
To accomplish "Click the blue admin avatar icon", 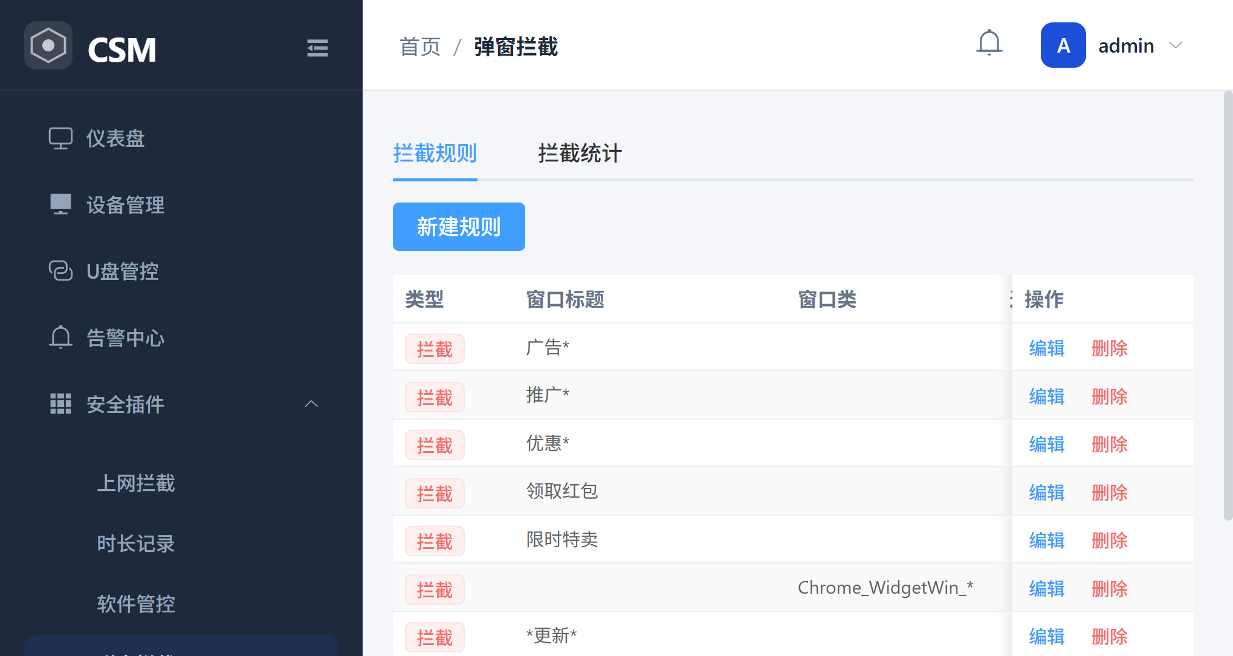I will [x=1063, y=45].
